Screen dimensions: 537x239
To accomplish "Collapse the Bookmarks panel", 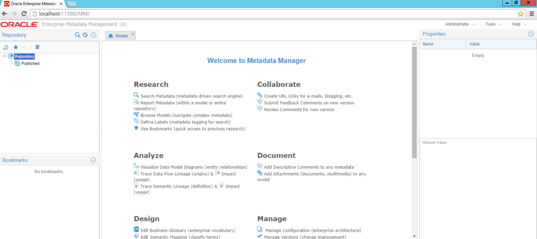I will pyautogui.click(x=93, y=160).
